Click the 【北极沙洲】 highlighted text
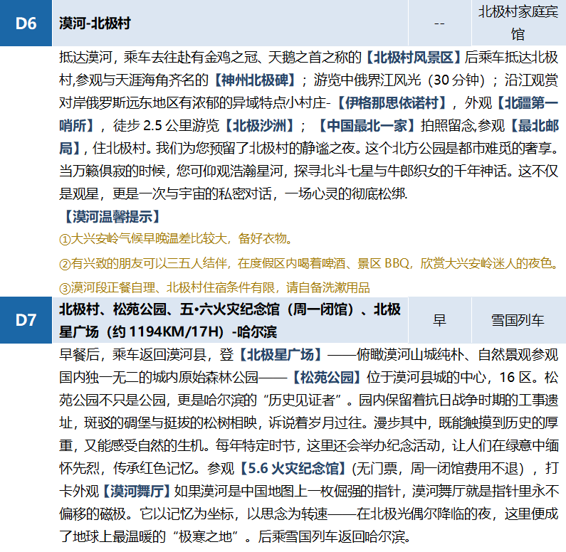The height and width of the screenshot is (552, 566). pyautogui.click(x=259, y=126)
